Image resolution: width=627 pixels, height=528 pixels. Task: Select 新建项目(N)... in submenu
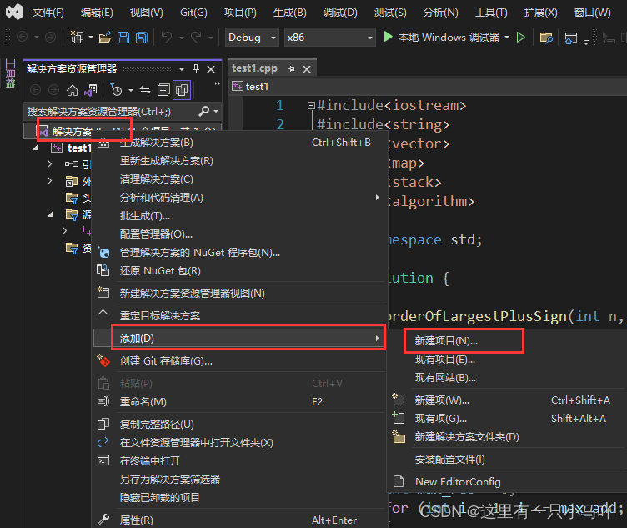point(505,341)
